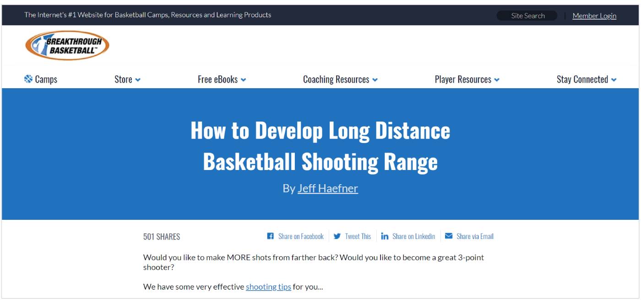The height and width of the screenshot is (303, 641).
Task: Open the Coaching Resources dropdown chevron
Action: coord(375,80)
